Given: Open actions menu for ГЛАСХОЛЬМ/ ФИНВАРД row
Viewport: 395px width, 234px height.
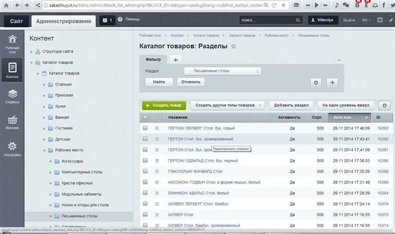Looking at the screenshot, I should coord(157,171).
